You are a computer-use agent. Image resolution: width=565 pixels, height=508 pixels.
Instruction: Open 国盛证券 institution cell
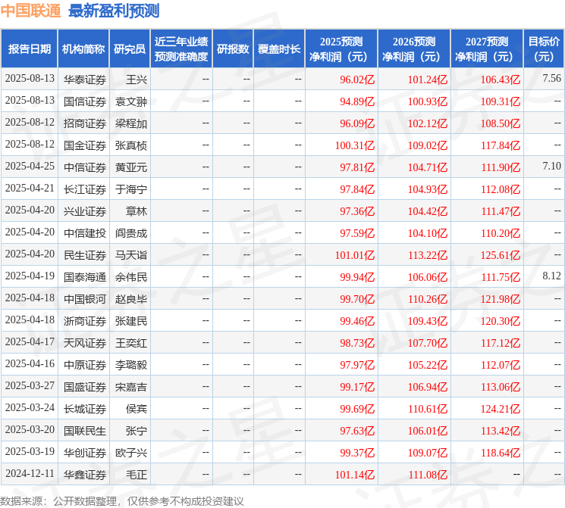(x=85, y=387)
